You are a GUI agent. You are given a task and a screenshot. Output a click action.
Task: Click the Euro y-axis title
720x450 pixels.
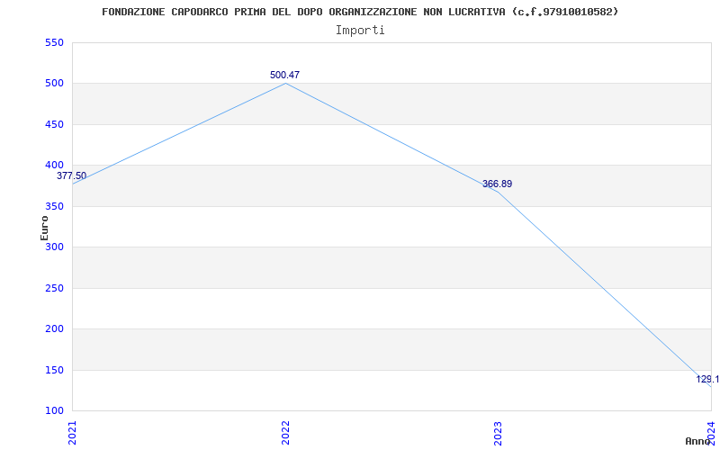[44, 228]
